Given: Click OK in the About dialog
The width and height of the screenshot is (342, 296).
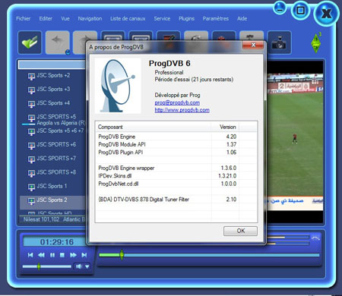Looking at the screenshot, I should coord(240,231).
